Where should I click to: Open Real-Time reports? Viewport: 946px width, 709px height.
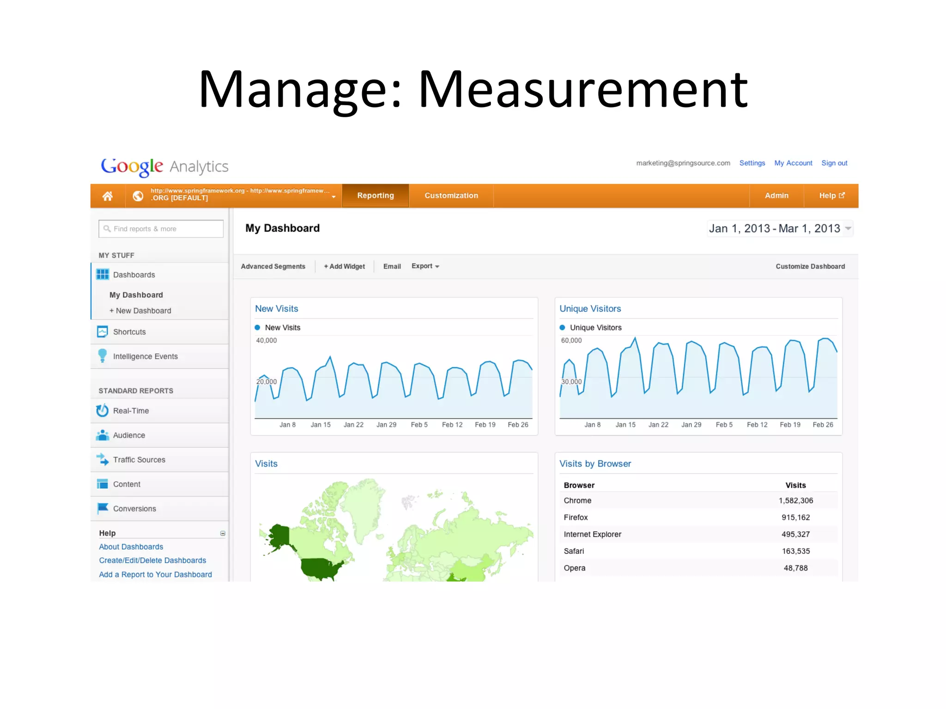pyautogui.click(x=160, y=411)
